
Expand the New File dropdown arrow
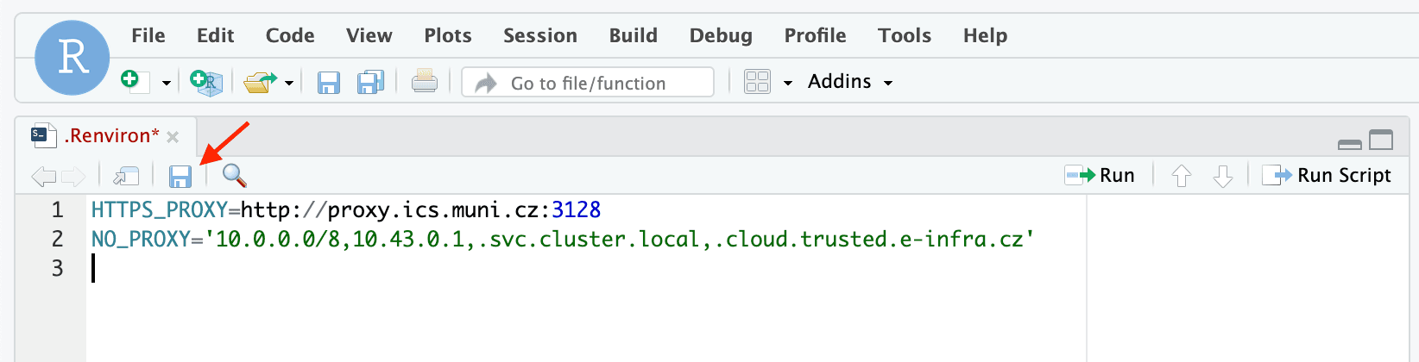[167, 84]
